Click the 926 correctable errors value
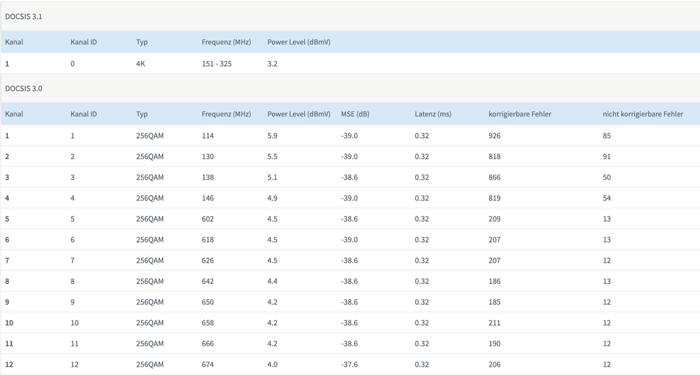The width and height of the screenshot is (700, 375). (494, 136)
